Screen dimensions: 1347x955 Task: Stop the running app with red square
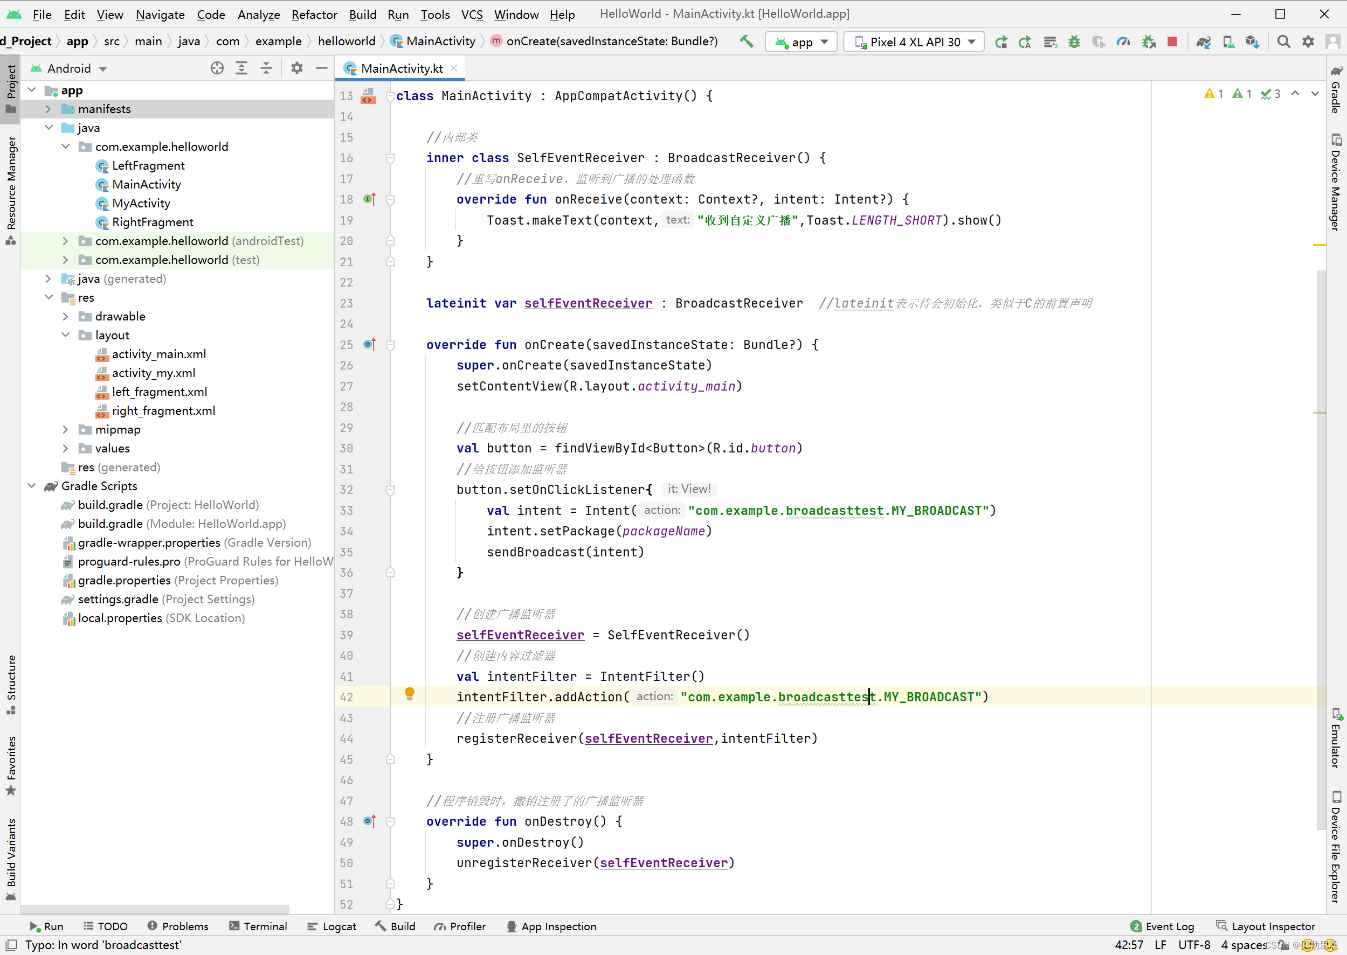pos(1172,42)
